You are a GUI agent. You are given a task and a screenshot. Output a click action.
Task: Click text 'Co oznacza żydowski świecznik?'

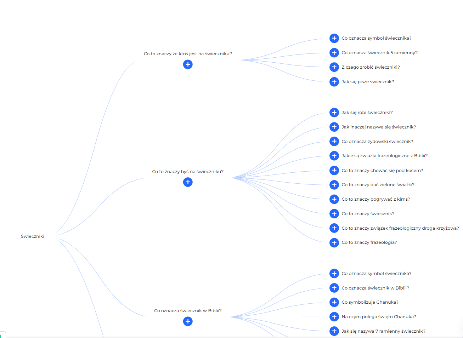click(377, 142)
